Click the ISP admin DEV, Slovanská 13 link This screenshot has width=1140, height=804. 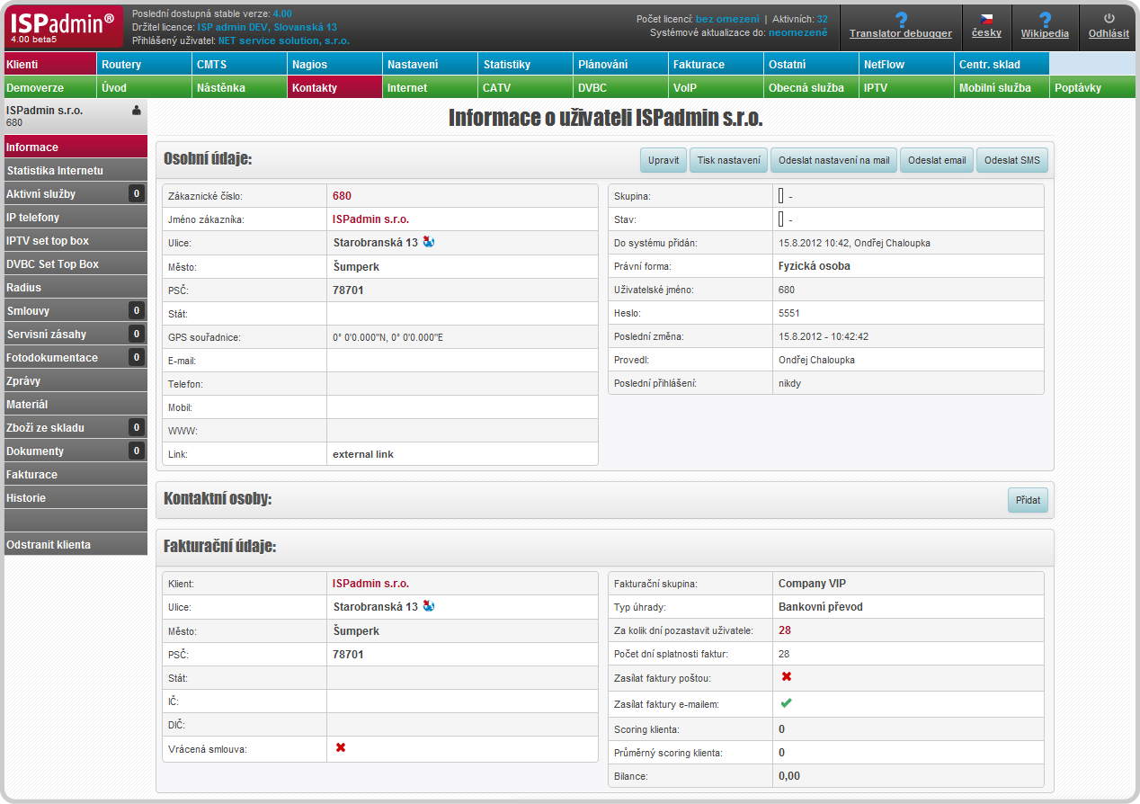[267, 27]
